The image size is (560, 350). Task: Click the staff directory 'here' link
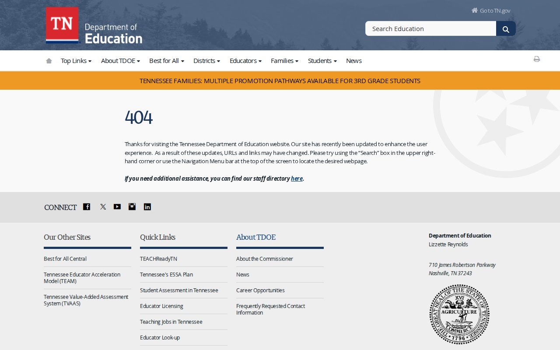pyautogui.click(x=297, y=178)
